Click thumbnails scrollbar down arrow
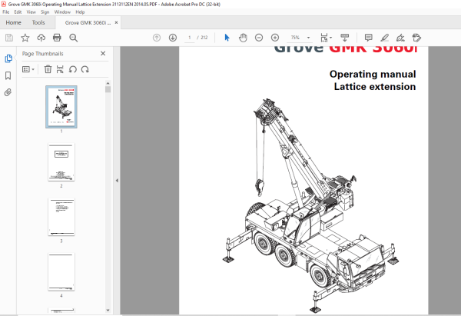 point(108,310)
